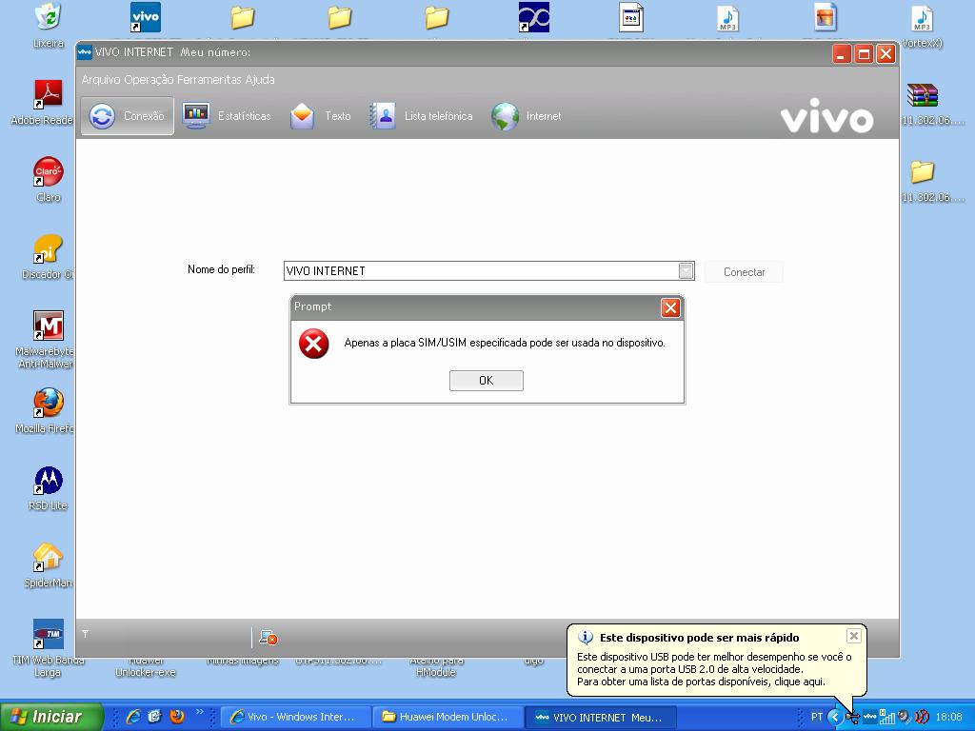Expand hidden system tray icons arrow

[834, 718]
